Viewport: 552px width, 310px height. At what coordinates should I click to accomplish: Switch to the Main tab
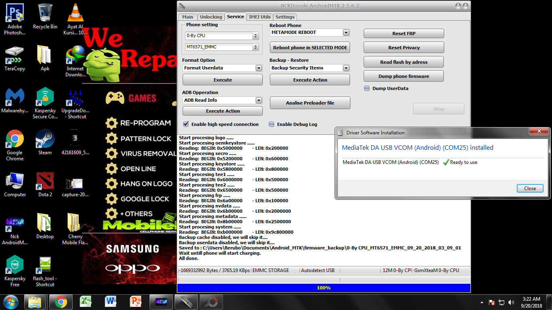coord(188,17)
